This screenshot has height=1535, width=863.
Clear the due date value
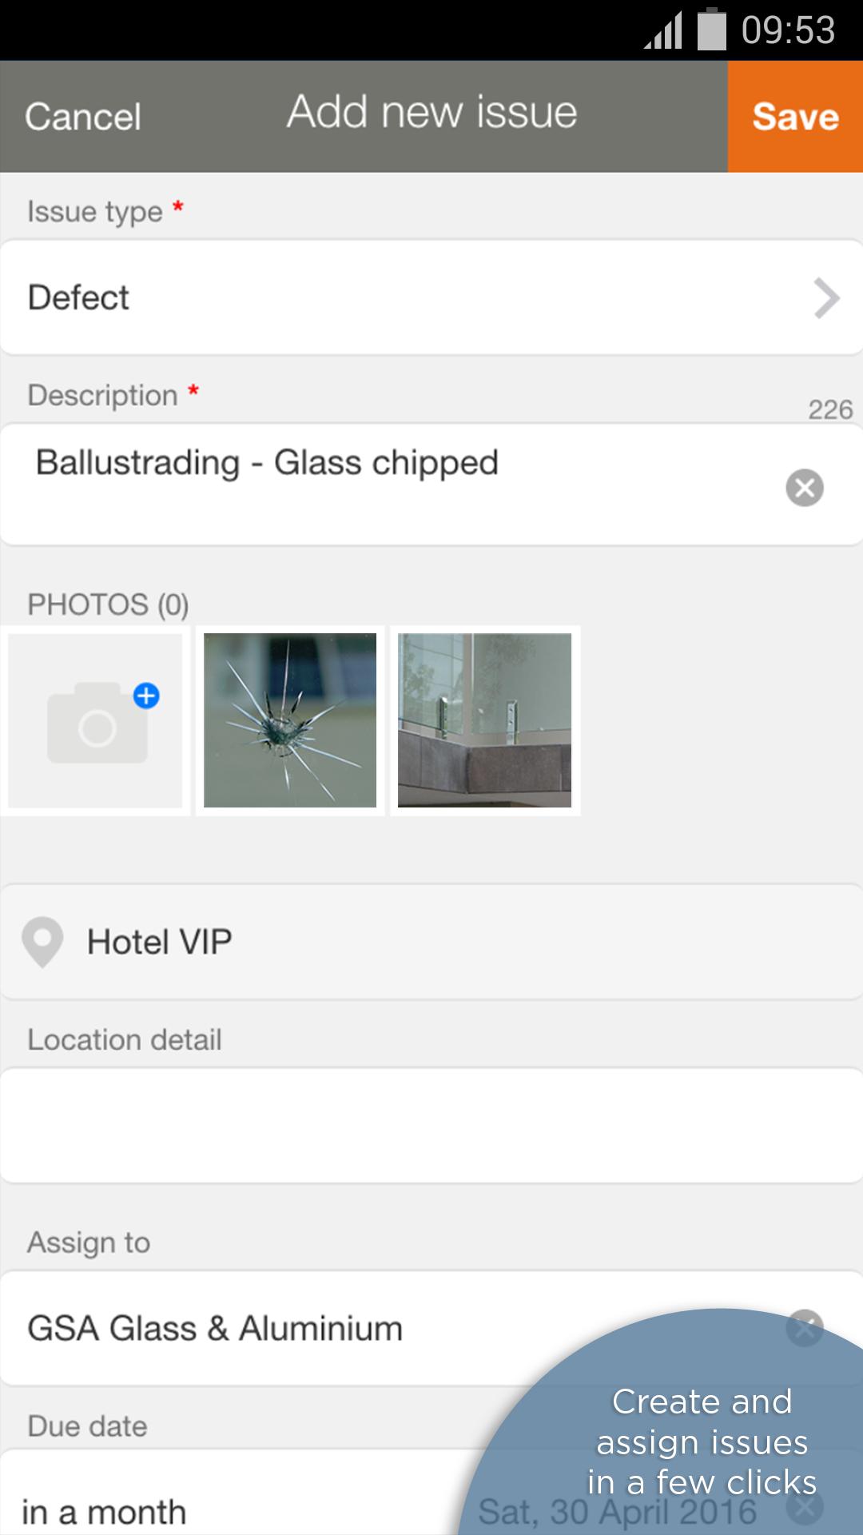[804, 1508]
